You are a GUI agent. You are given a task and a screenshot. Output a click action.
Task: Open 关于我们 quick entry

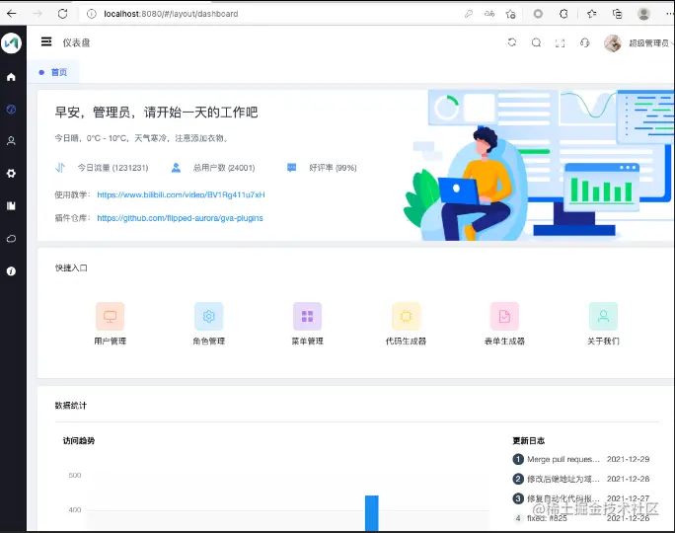pos(603,324)
